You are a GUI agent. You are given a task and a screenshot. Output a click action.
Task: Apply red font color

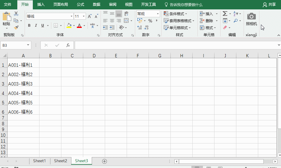79,25
